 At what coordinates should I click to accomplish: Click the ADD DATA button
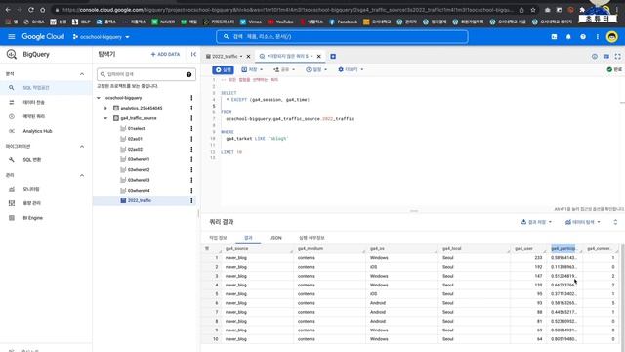click(165, 54)
